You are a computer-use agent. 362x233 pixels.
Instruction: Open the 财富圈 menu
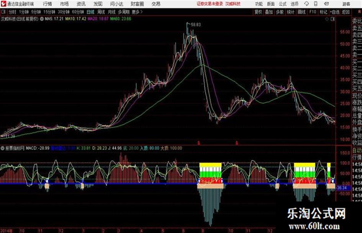click(x=137, y=4)
